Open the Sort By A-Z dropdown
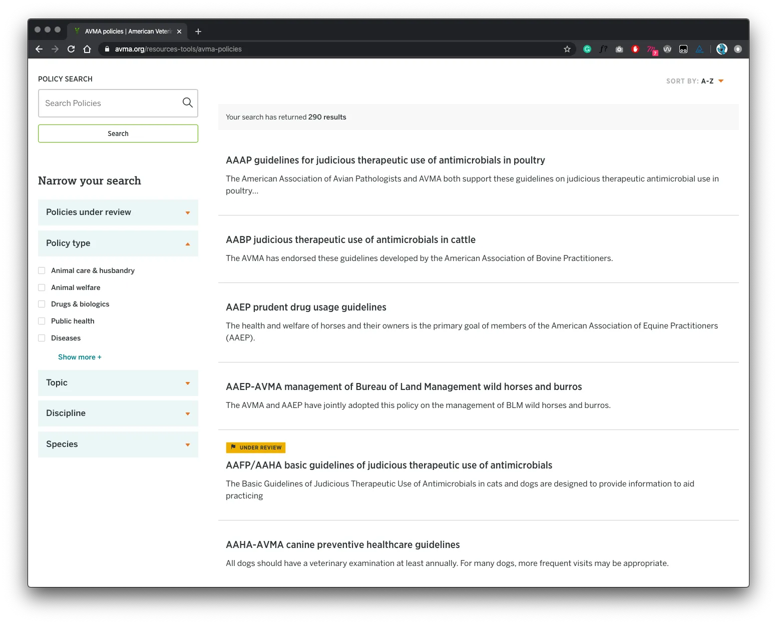This screenshot has width=777, height=624. (695, 81)
